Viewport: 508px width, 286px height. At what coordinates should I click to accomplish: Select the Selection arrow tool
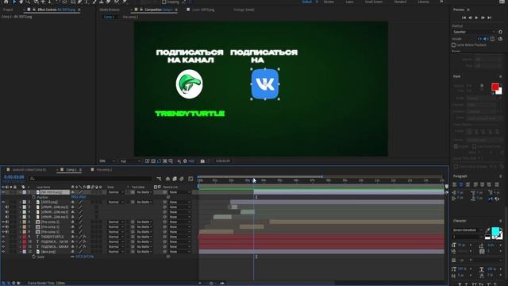coord(14,2)
